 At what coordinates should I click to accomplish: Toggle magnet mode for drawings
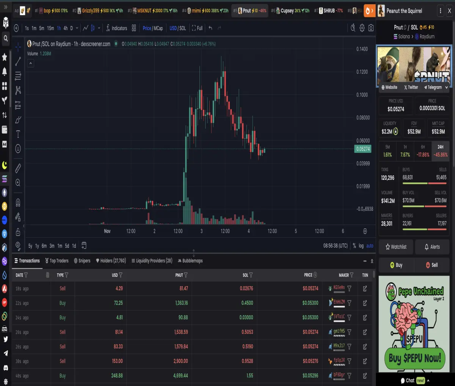(18, 202)
